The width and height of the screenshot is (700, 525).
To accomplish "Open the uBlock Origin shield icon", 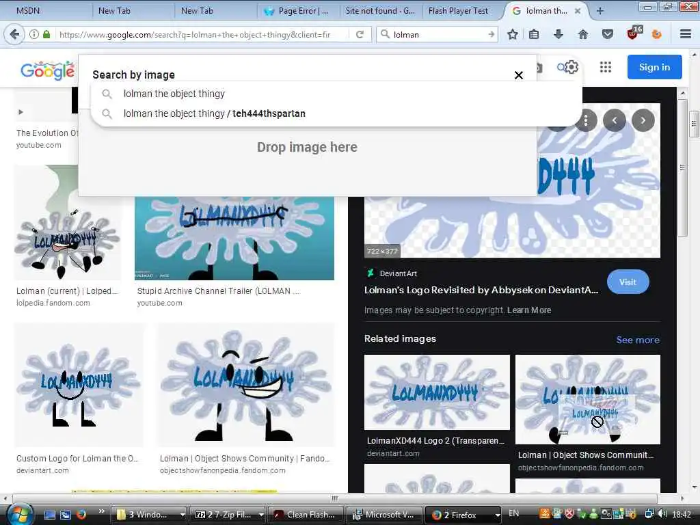I will pyautogui.click(x=634, y=33).
